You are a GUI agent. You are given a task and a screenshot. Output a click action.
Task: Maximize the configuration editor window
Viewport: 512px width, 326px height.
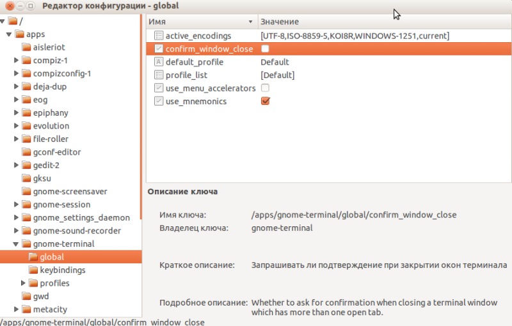point(30,6)
